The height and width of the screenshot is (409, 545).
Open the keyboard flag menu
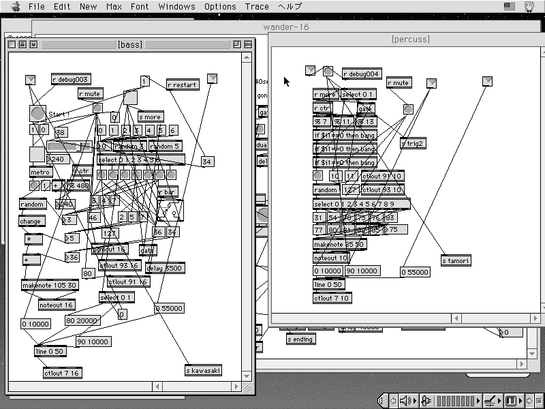click(509, 6)
